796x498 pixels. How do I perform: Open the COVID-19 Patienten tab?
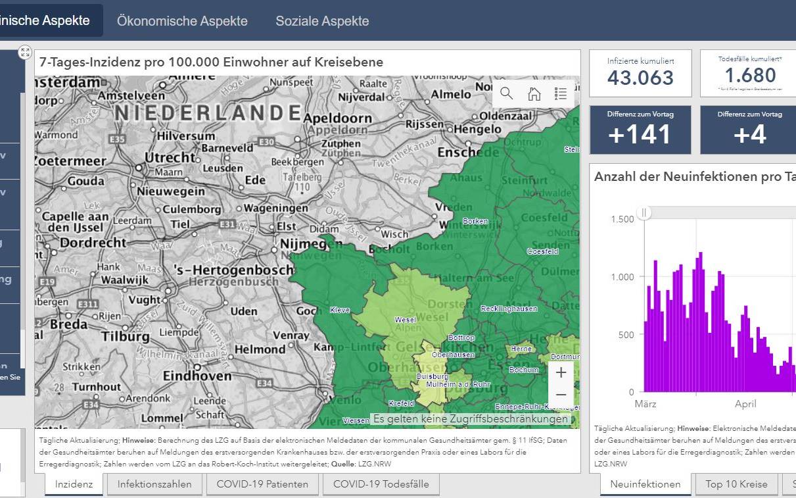point(262,484)
